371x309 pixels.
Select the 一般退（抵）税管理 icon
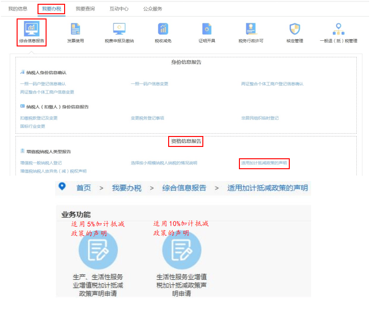338,29
